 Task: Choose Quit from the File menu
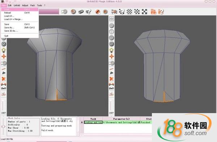[x=6, y=36]
